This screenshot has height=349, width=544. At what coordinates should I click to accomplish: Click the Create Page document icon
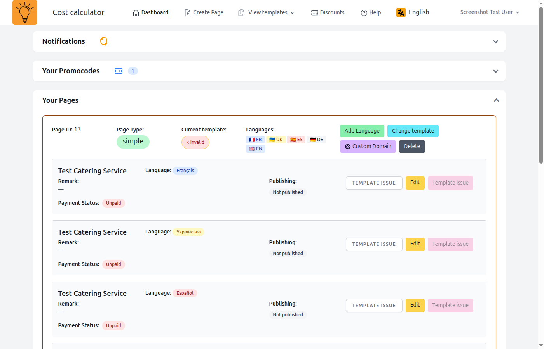(x=188, y=13)
